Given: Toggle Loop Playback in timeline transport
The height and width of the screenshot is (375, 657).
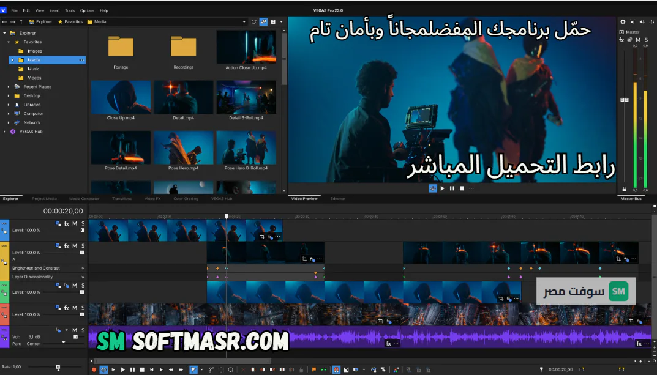Looking at the screenshot, I should coord(103,370).
